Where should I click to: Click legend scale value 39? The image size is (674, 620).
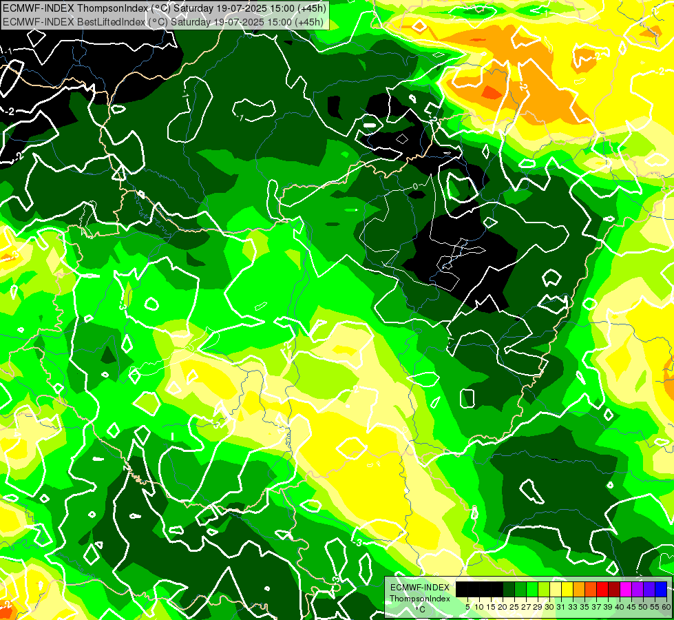[x=608, y=607]
